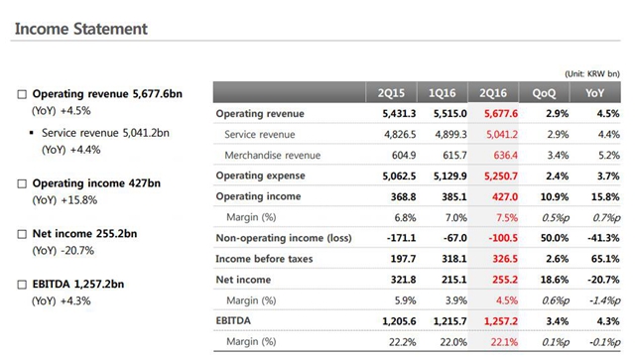Click the Service revenue bullet point
Screen dimensions: 635x357
pyautogui.click(x=32, y=133)
